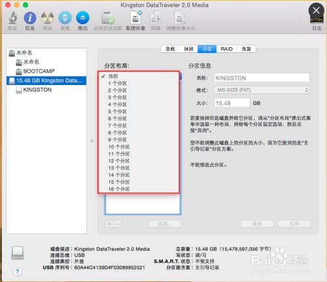Click the 选项... options button

[165, 224]
